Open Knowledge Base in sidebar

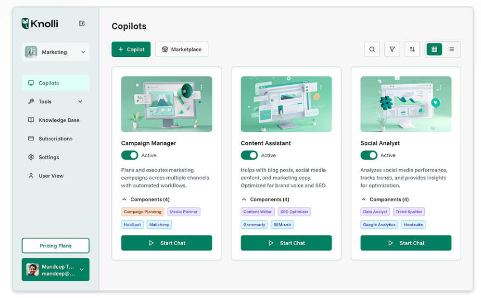click(59, 120)
